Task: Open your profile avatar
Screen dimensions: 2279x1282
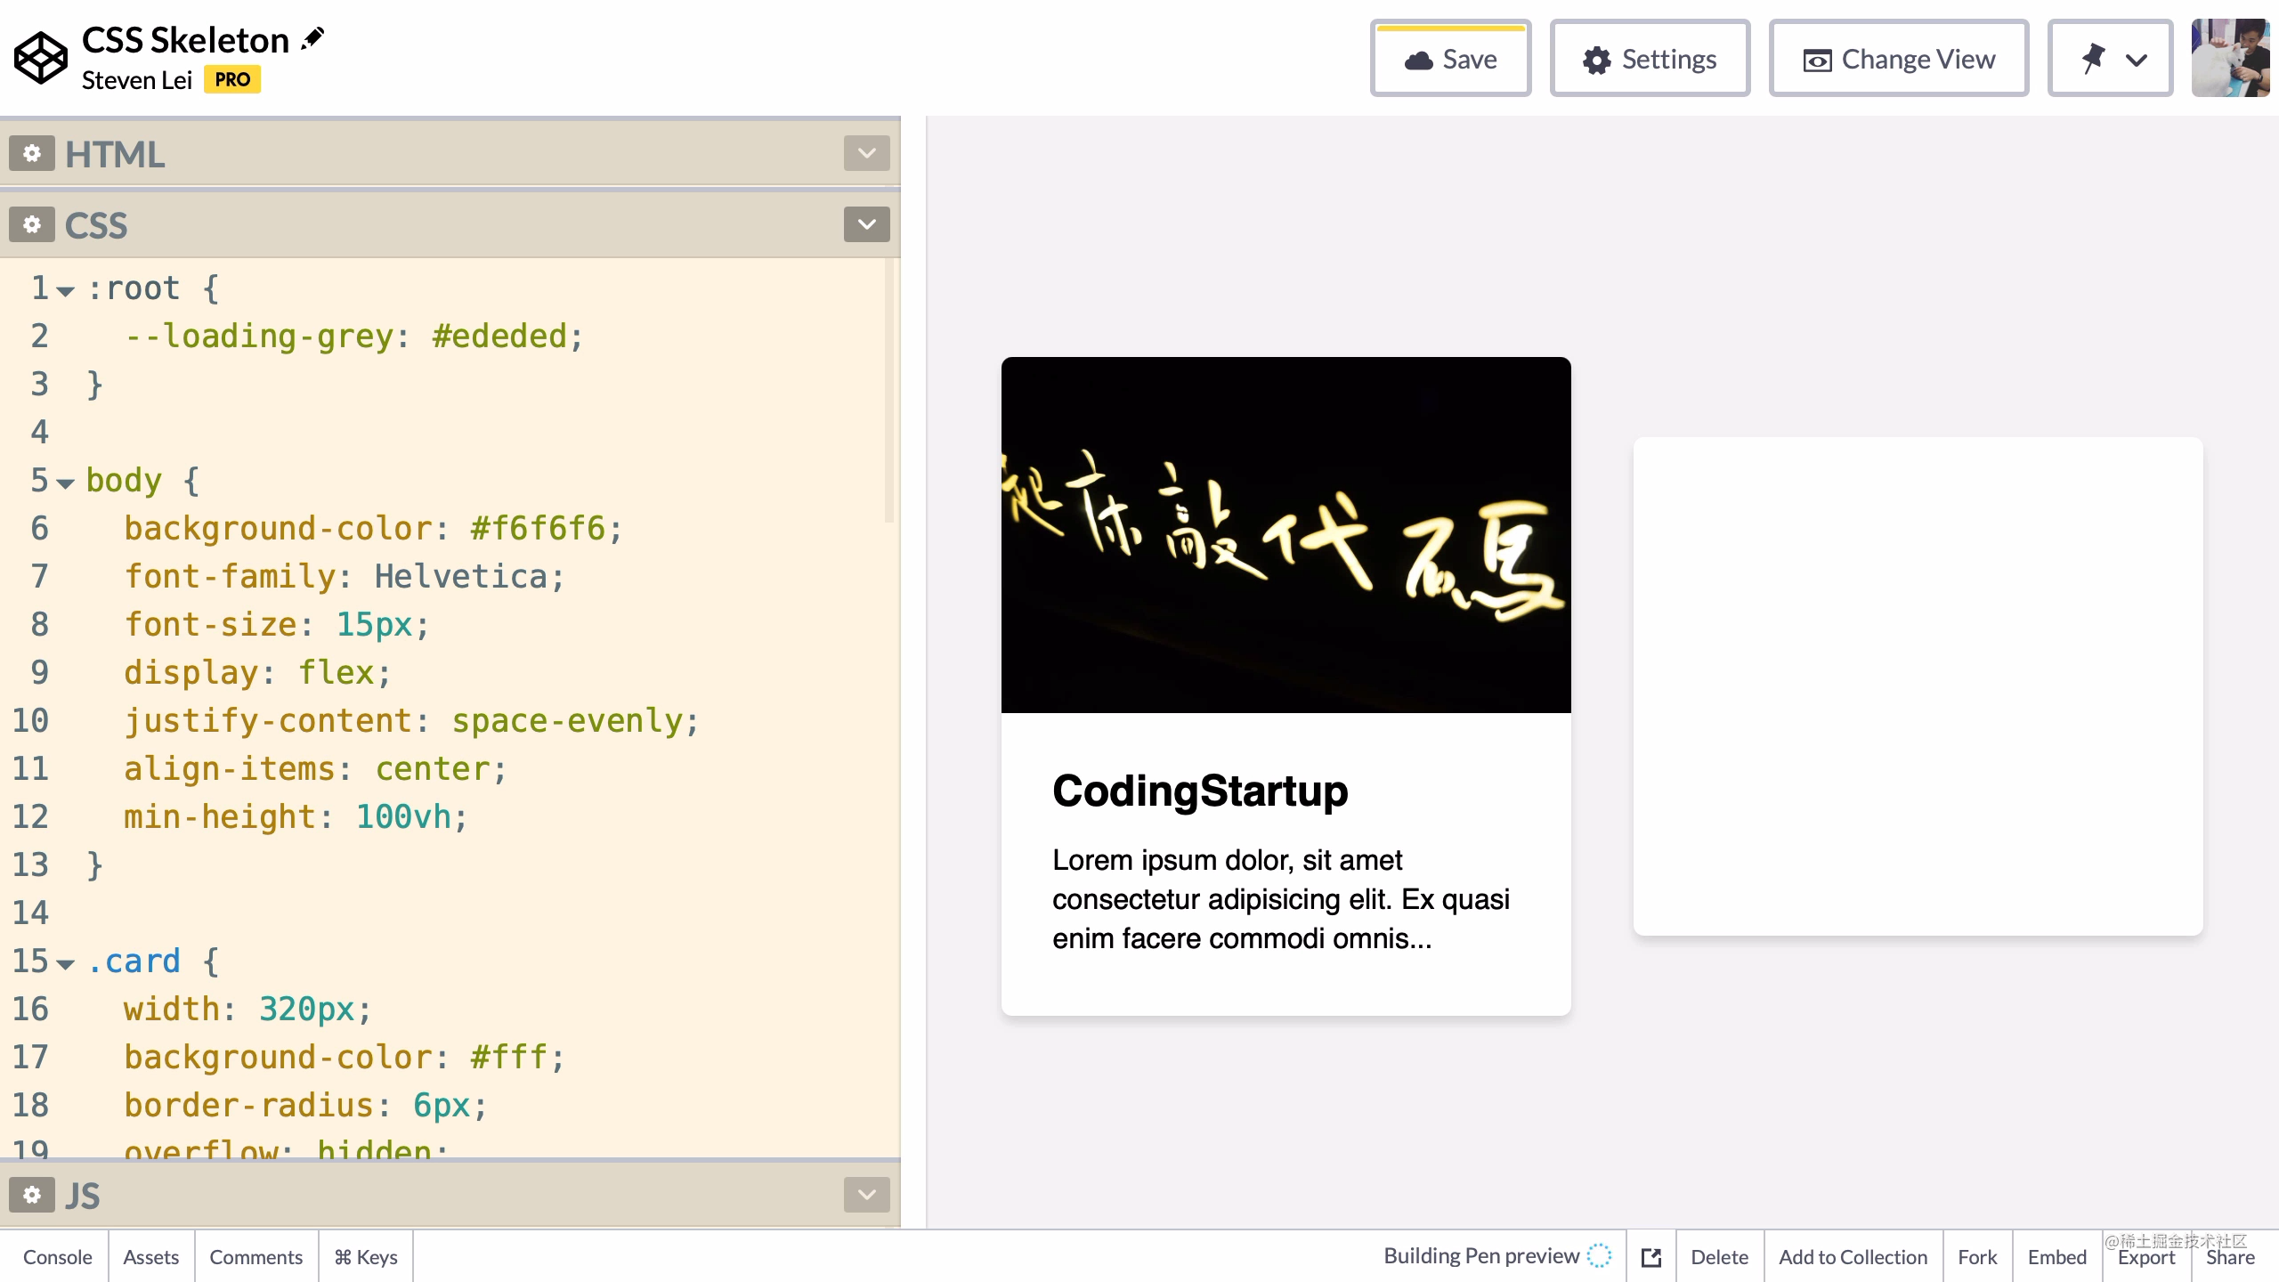Action: pos(2229,58)
